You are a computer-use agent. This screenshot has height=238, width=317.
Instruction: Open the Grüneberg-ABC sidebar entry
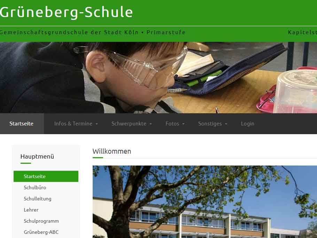[x=46, y=232]
